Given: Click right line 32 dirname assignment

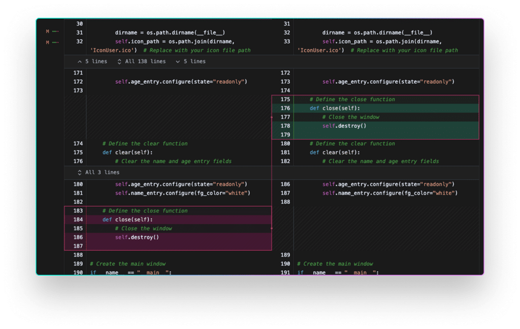Looking at the screenshot, I should pos(377,32).
